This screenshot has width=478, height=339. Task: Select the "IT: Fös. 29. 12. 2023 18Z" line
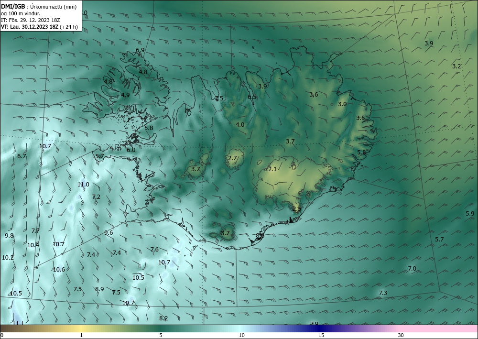click(x=31, y=20)
